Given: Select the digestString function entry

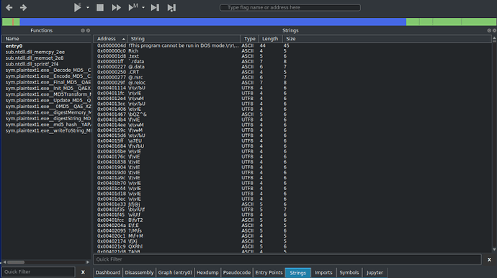Looking at the screenshot, I should pos(47,119).
